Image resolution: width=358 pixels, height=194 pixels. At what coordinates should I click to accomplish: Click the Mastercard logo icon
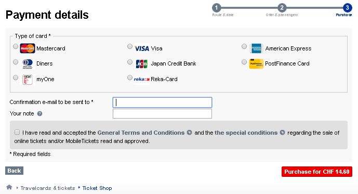pos(28,48)
